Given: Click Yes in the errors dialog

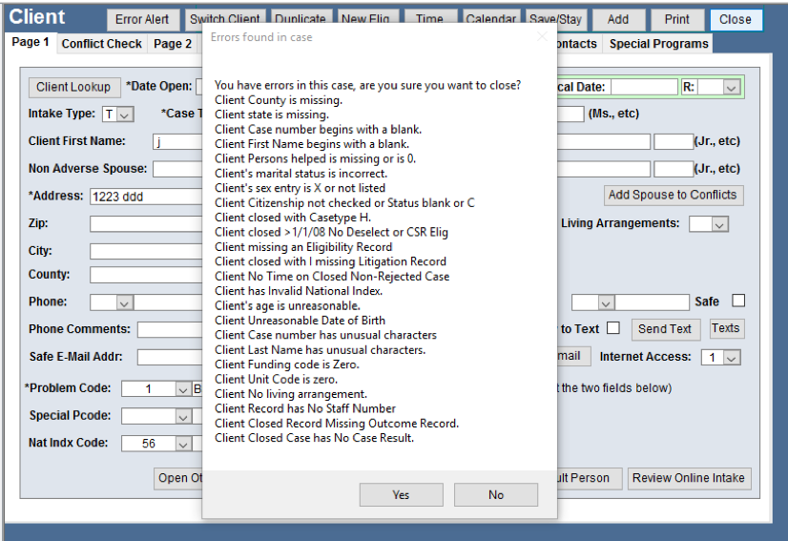Looking at the screenshot, I should point(401,495).
